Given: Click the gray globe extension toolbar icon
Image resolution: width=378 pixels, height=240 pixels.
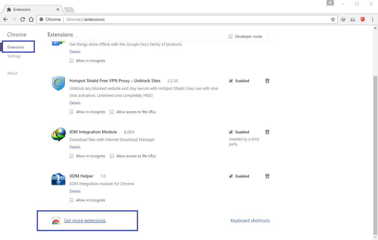Looking at the screenshot, I should [x=343, y=19].
